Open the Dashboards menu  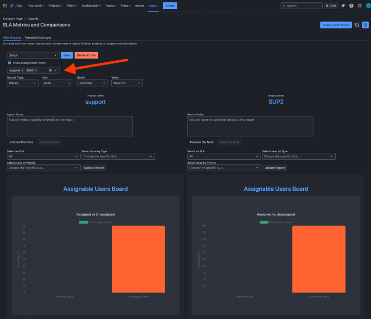[x=91, y=6]
